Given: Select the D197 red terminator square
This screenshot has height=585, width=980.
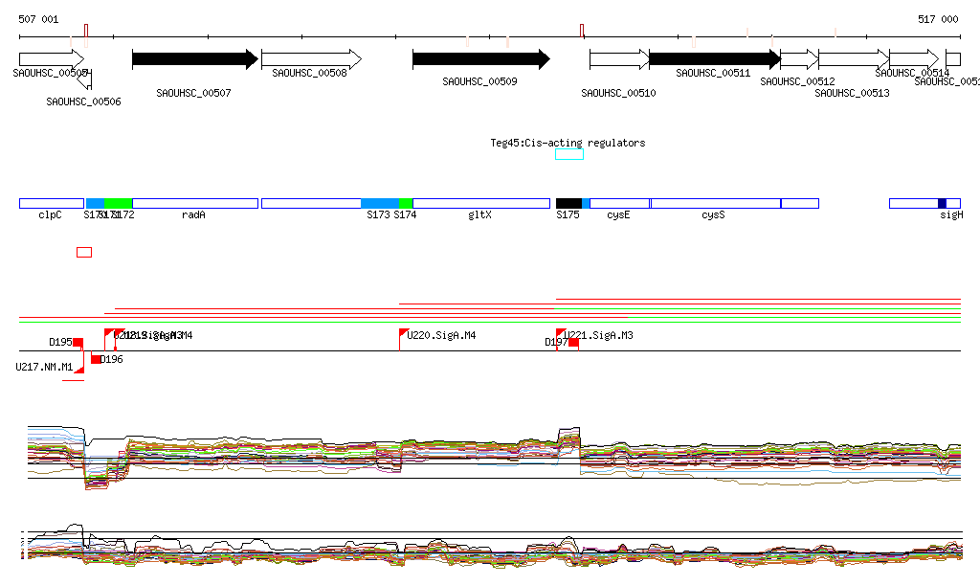Looking at the screenshot, I should (x=574, y=342).
